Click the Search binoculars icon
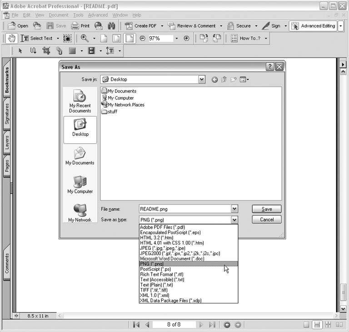 pyautogui.click(x=111, y=26)
